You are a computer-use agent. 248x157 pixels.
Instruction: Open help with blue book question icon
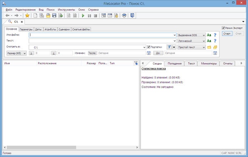(132, 15)
